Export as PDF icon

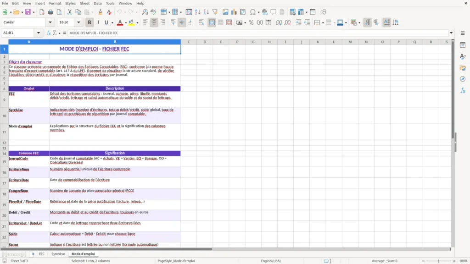(42, 12)
